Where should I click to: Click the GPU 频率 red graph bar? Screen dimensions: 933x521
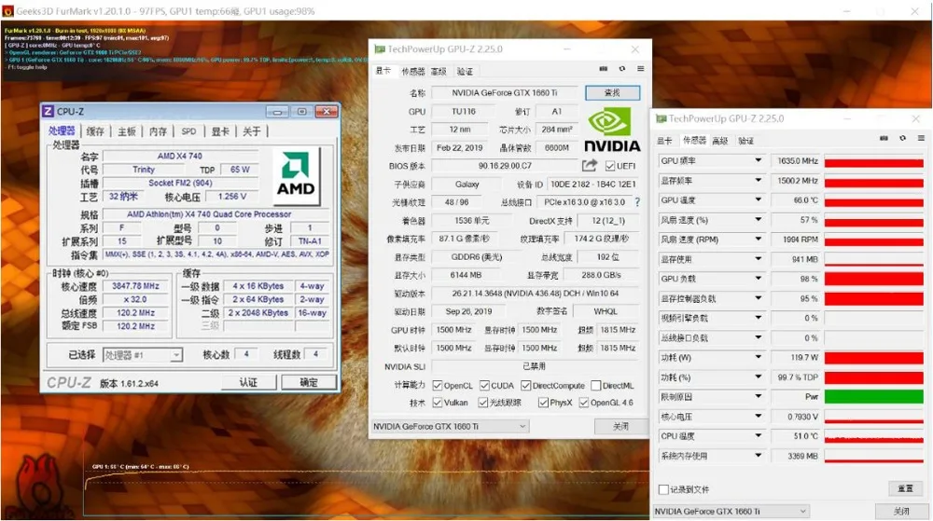pyautogui.click(x=873, y=161)
